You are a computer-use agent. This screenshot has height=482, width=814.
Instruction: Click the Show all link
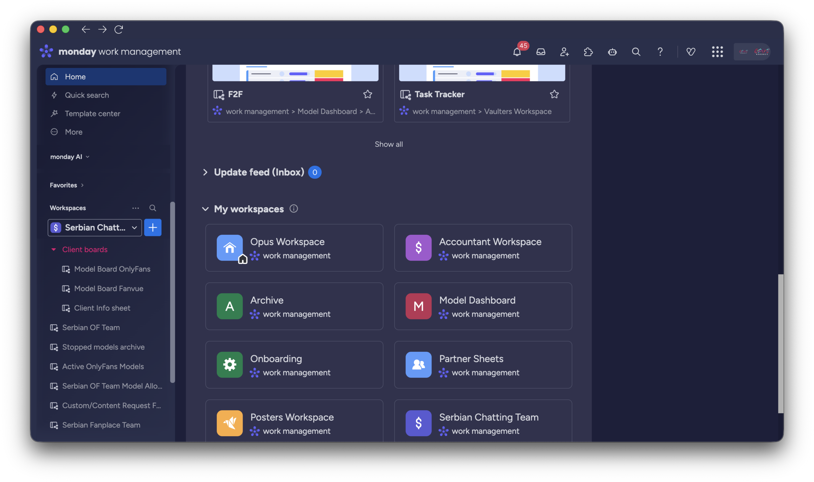[x=389, y=144]
